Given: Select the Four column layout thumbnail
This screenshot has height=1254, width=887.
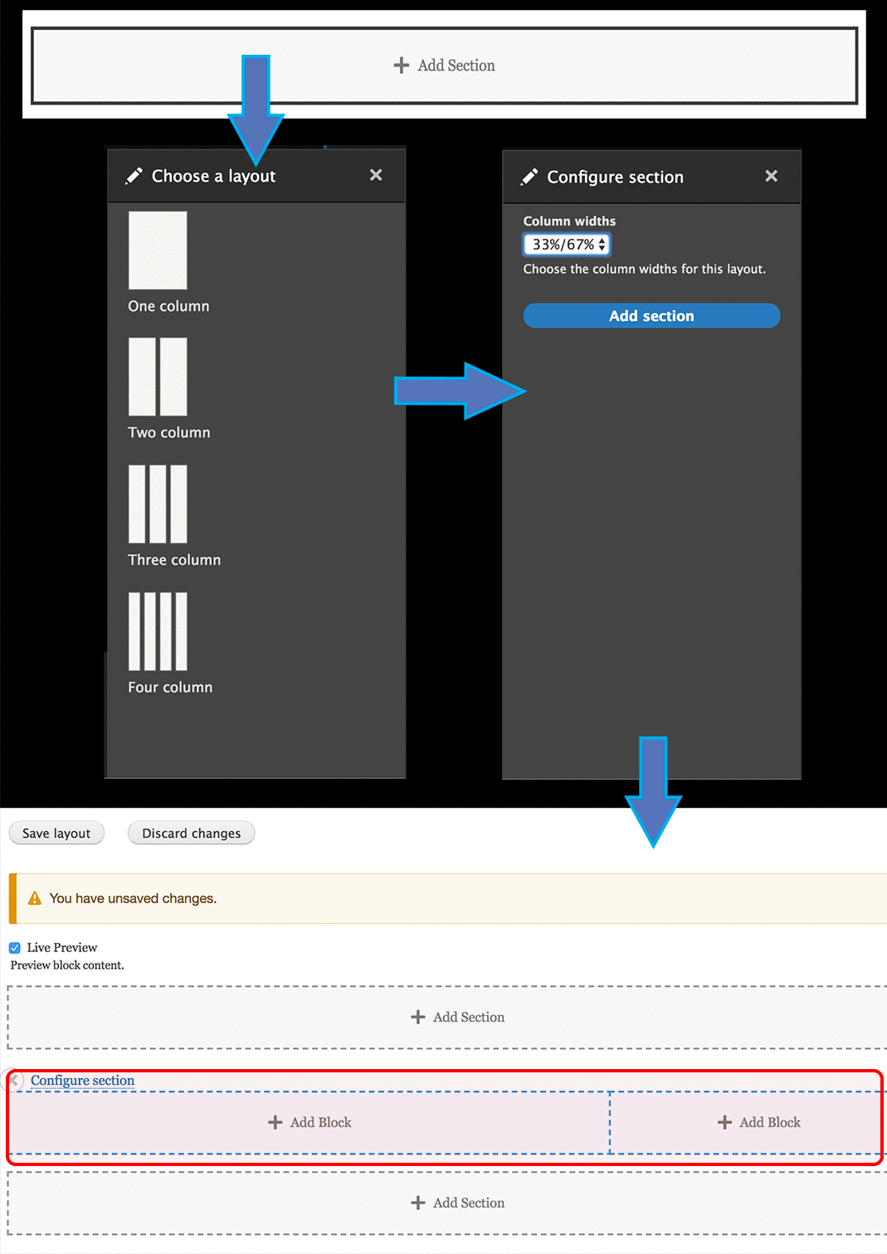Looking at the screenshot, I should click(x=158, y=630).
